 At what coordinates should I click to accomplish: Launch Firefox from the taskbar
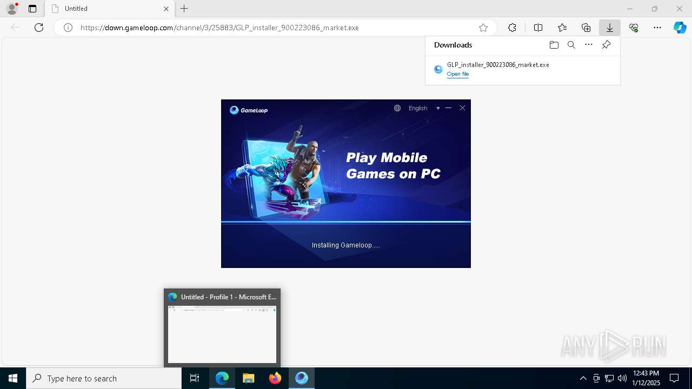(275, 378)
